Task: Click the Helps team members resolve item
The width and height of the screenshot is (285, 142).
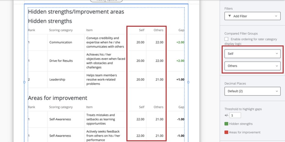Action: click(x=102, y=79)
